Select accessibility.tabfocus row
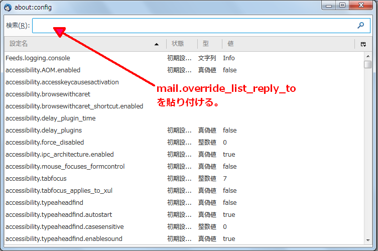 [x=36, y=179]
